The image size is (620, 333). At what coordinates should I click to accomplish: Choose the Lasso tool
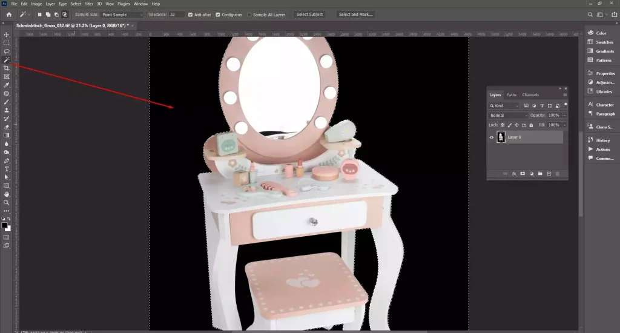(7, 51)
